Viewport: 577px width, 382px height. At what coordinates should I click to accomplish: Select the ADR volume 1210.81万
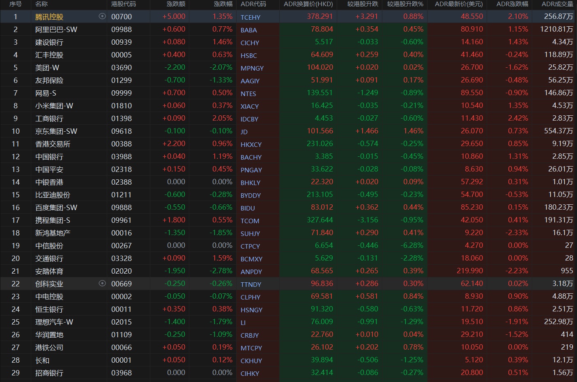(557, 29)
